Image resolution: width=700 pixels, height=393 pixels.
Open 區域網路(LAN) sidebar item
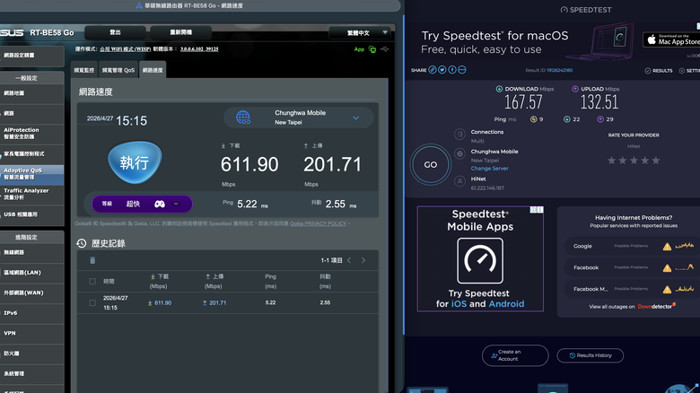[x=31, y=273]
